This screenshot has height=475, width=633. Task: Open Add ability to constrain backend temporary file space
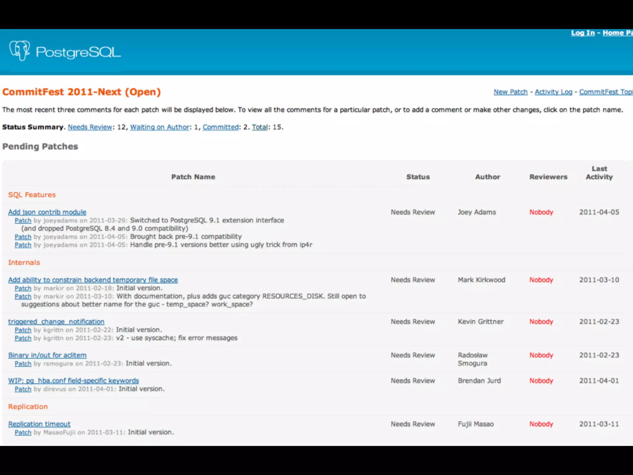(93, 280)
